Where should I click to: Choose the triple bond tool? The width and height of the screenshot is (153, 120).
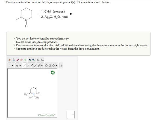[x=39, y=65]
